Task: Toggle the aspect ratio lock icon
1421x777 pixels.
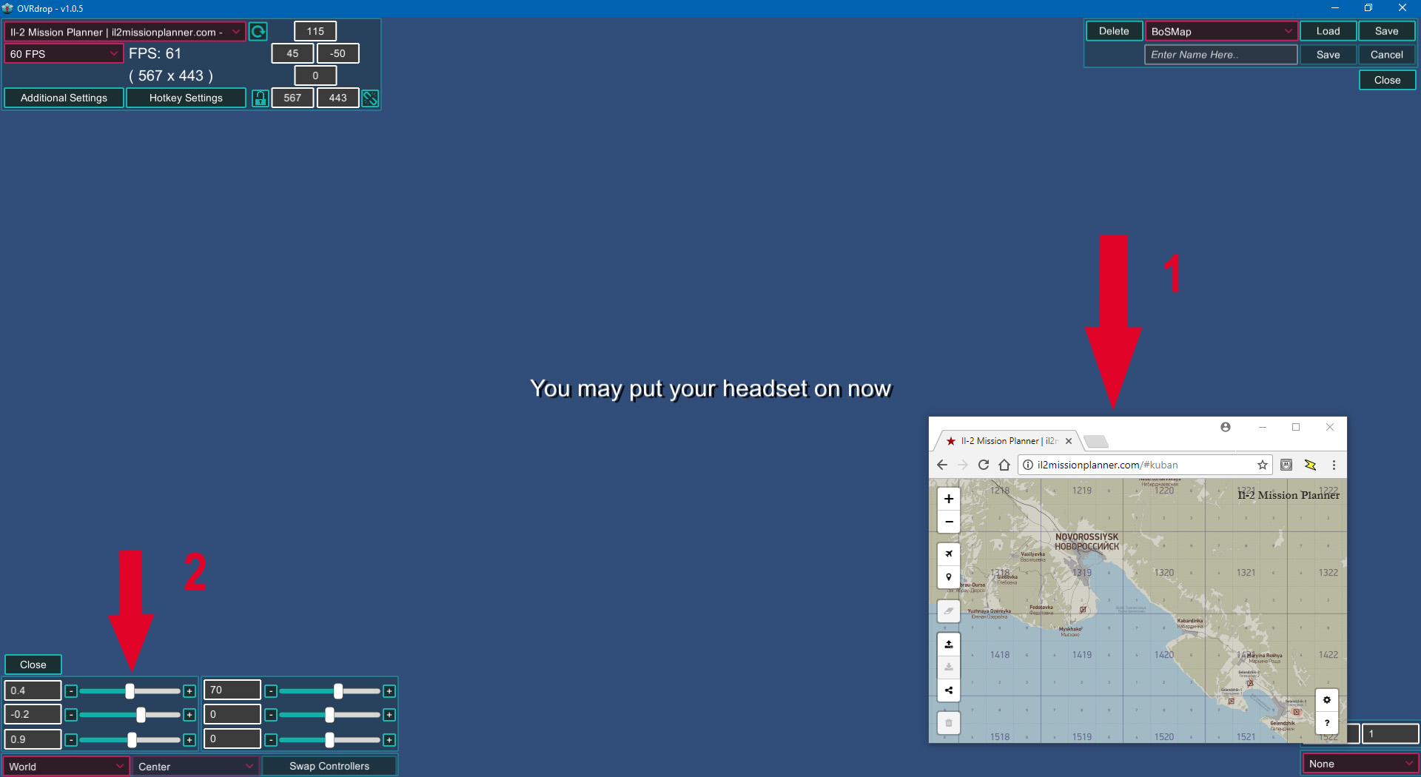Action: pos(260,98)
